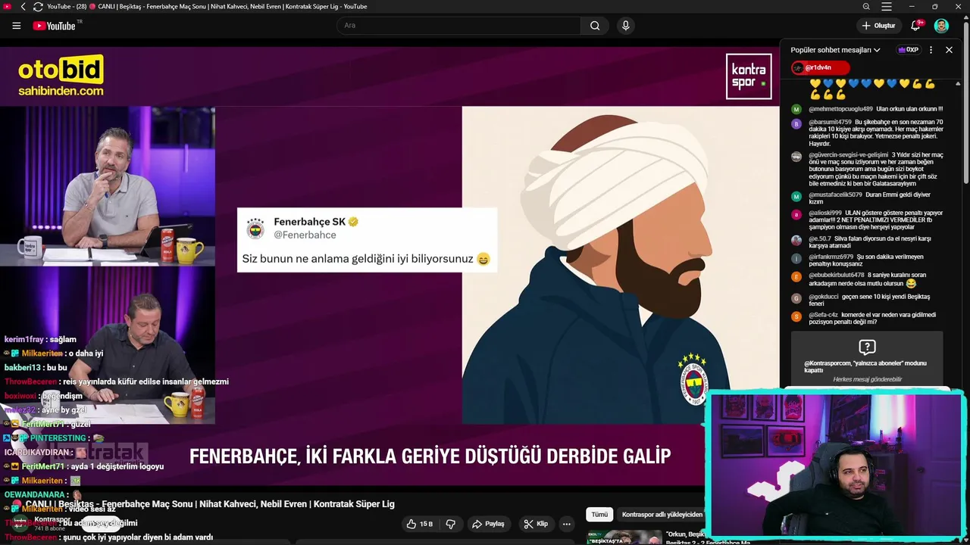Click @irfankmz6979 chat message
Screen dimensions: 970x545
pyautogui.click(x=867, y=260)
